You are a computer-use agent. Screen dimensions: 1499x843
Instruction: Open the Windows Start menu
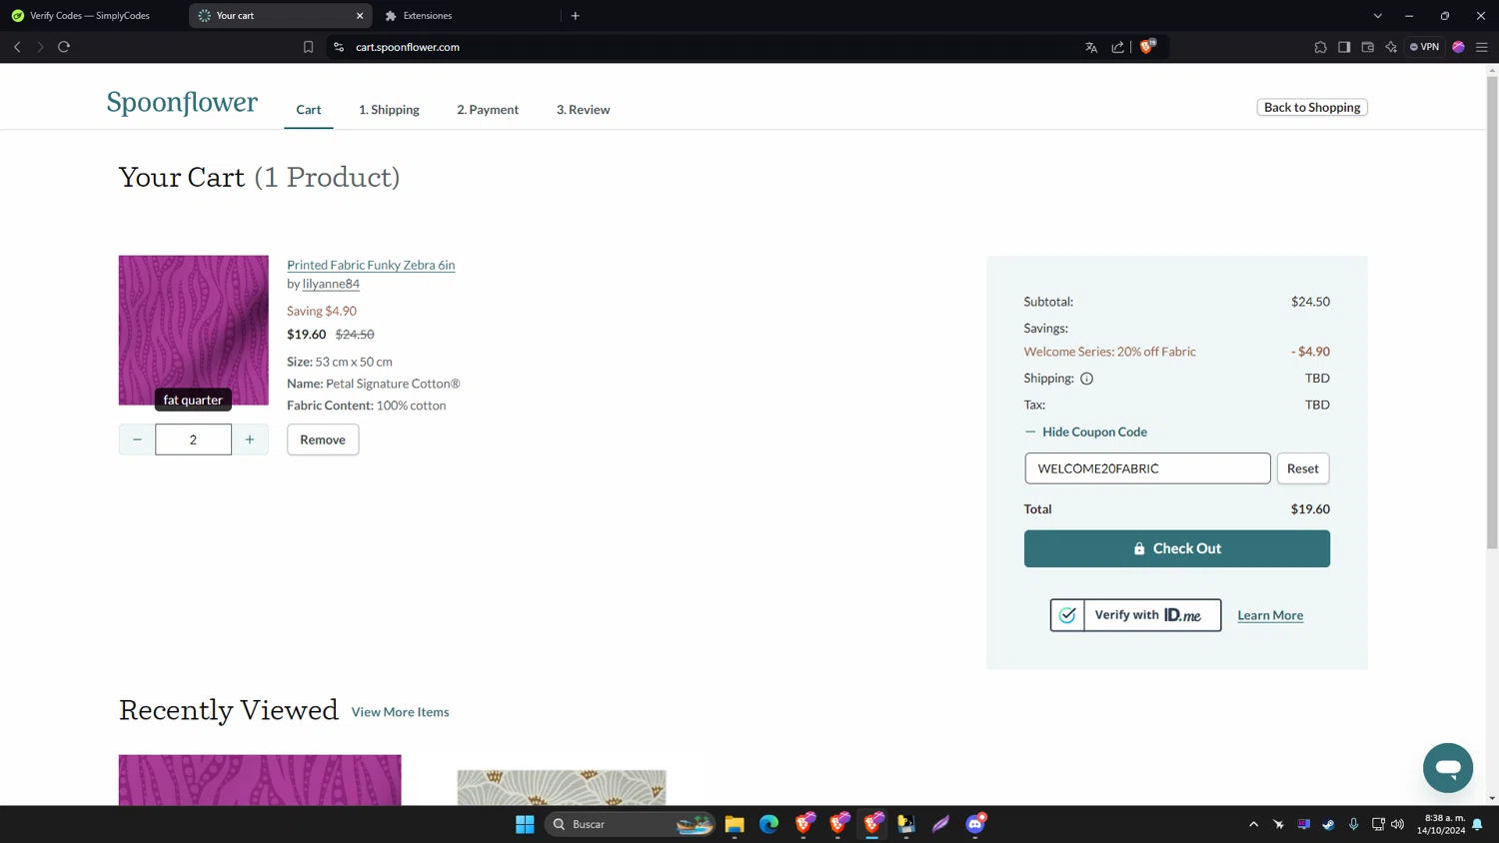525,824
